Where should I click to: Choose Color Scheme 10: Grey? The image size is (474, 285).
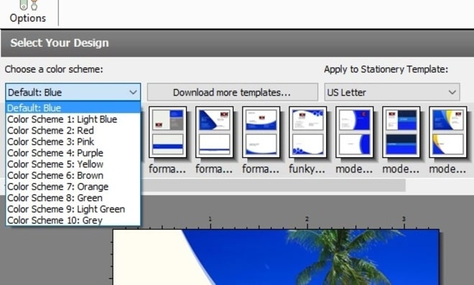pyautogui.click(x=73, y=220)
